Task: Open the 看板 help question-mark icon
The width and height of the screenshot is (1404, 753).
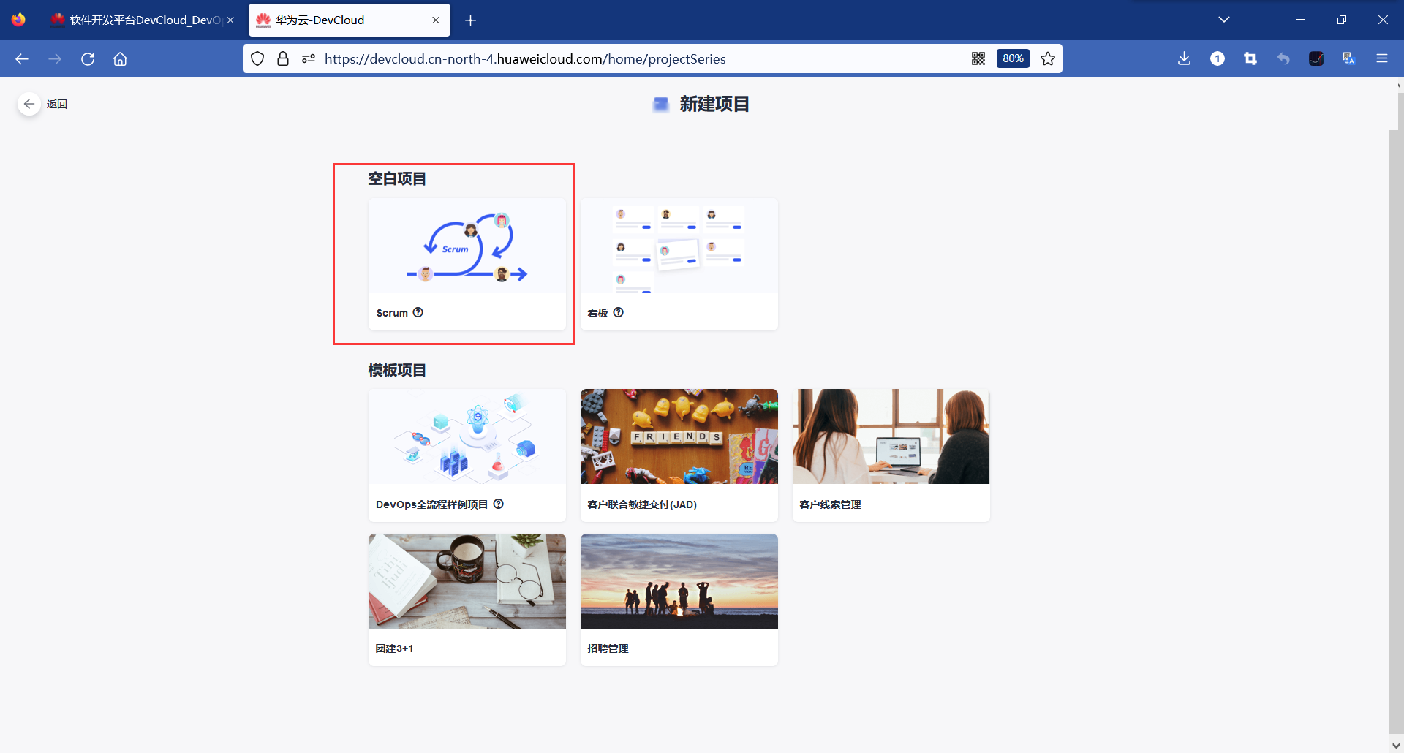Action: (619, 312)
